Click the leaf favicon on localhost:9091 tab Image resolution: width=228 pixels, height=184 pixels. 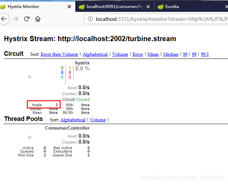(82, 7)
